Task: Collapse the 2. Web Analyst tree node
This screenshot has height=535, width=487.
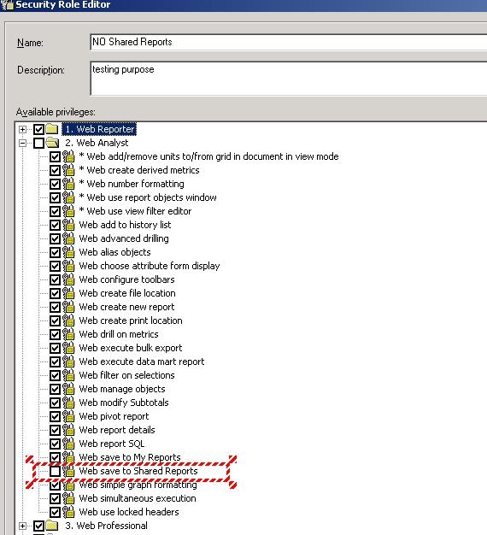Action: (22, 143)
